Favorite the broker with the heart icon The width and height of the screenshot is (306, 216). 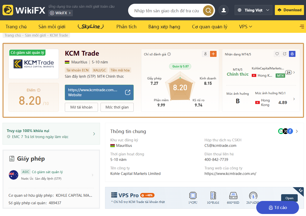tap(277, 54)
